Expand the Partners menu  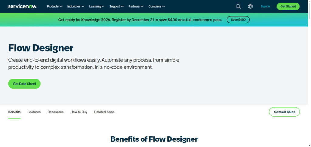(x=136, y=7)
